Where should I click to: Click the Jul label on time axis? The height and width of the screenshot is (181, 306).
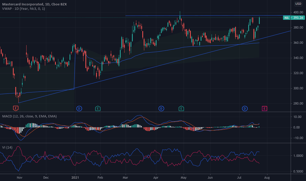click(239, 178)
